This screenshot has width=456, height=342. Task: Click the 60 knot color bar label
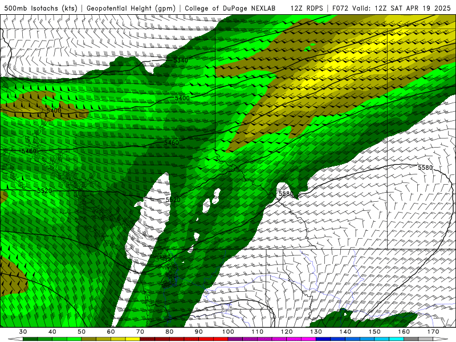click(x=111, y=332)
